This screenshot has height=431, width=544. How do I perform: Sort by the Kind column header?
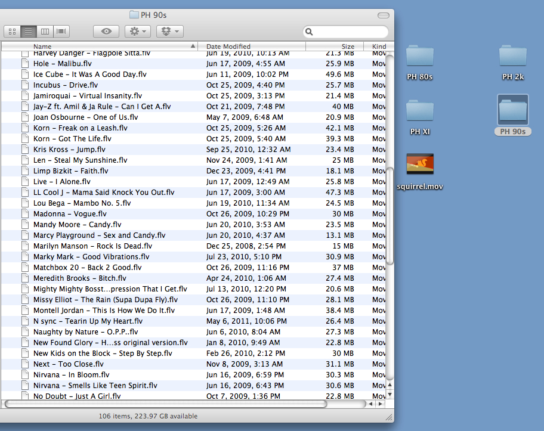point(379,46)
